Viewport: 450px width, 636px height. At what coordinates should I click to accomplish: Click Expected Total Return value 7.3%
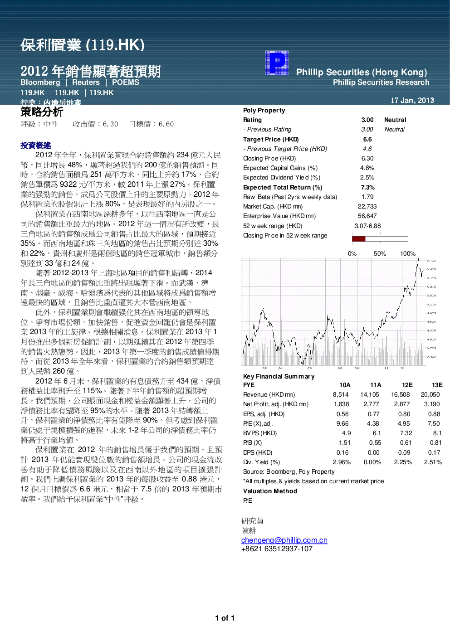coord(368,187)
